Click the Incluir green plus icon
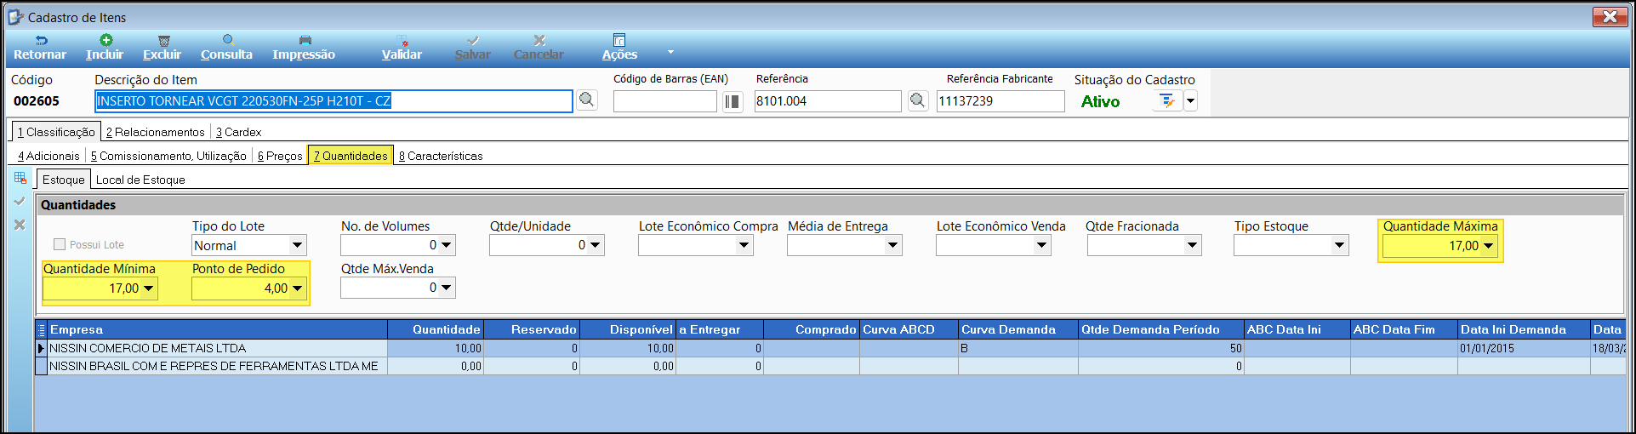The height and width of the screenshot is (434, 1636). pyautogui.click(x=105, y=40)
